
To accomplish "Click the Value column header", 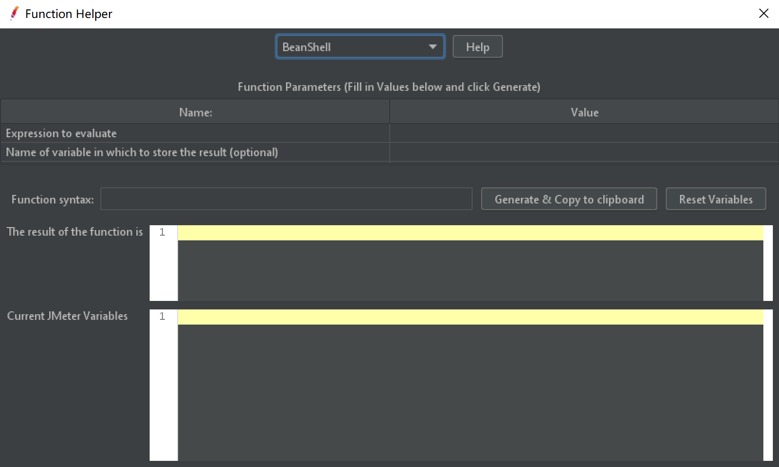I will (x=584, y=112).
